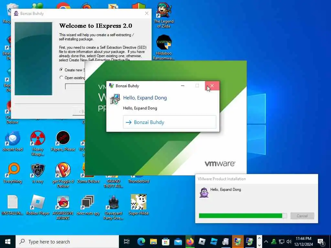Cancel the VMware Product Installation
Viewport: 331px width, 248px height.
302,216
